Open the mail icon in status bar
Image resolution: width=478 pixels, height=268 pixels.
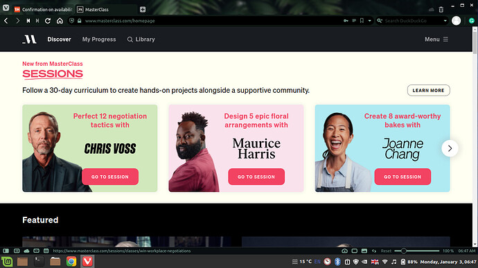click(36, 251)
